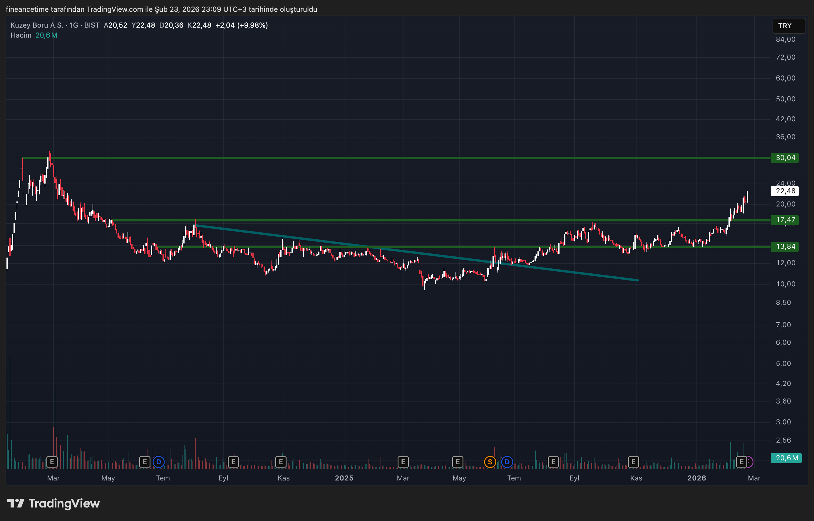Viewport: 814px width, 521px height.
Task: Click the E earnings marker beside Kas 2024
Action: (x=281, y=462)
